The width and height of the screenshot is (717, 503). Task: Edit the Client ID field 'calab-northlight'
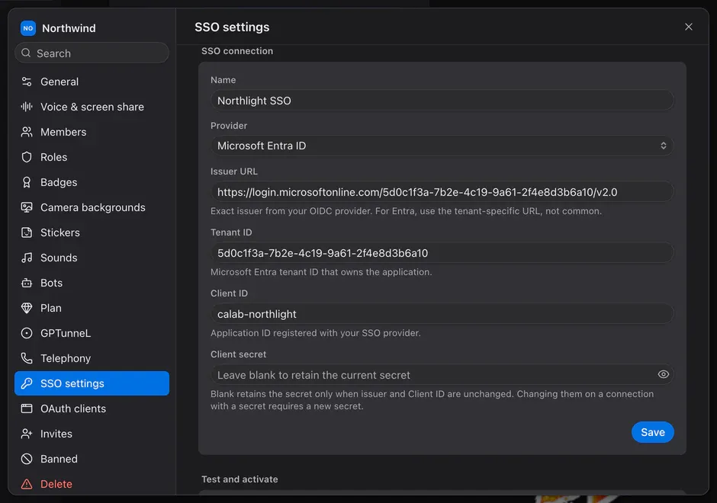[x=442, y=314]
